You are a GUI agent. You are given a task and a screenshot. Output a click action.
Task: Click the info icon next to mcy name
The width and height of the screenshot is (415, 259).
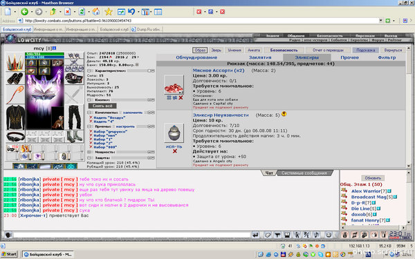click(x=54, y=48)
